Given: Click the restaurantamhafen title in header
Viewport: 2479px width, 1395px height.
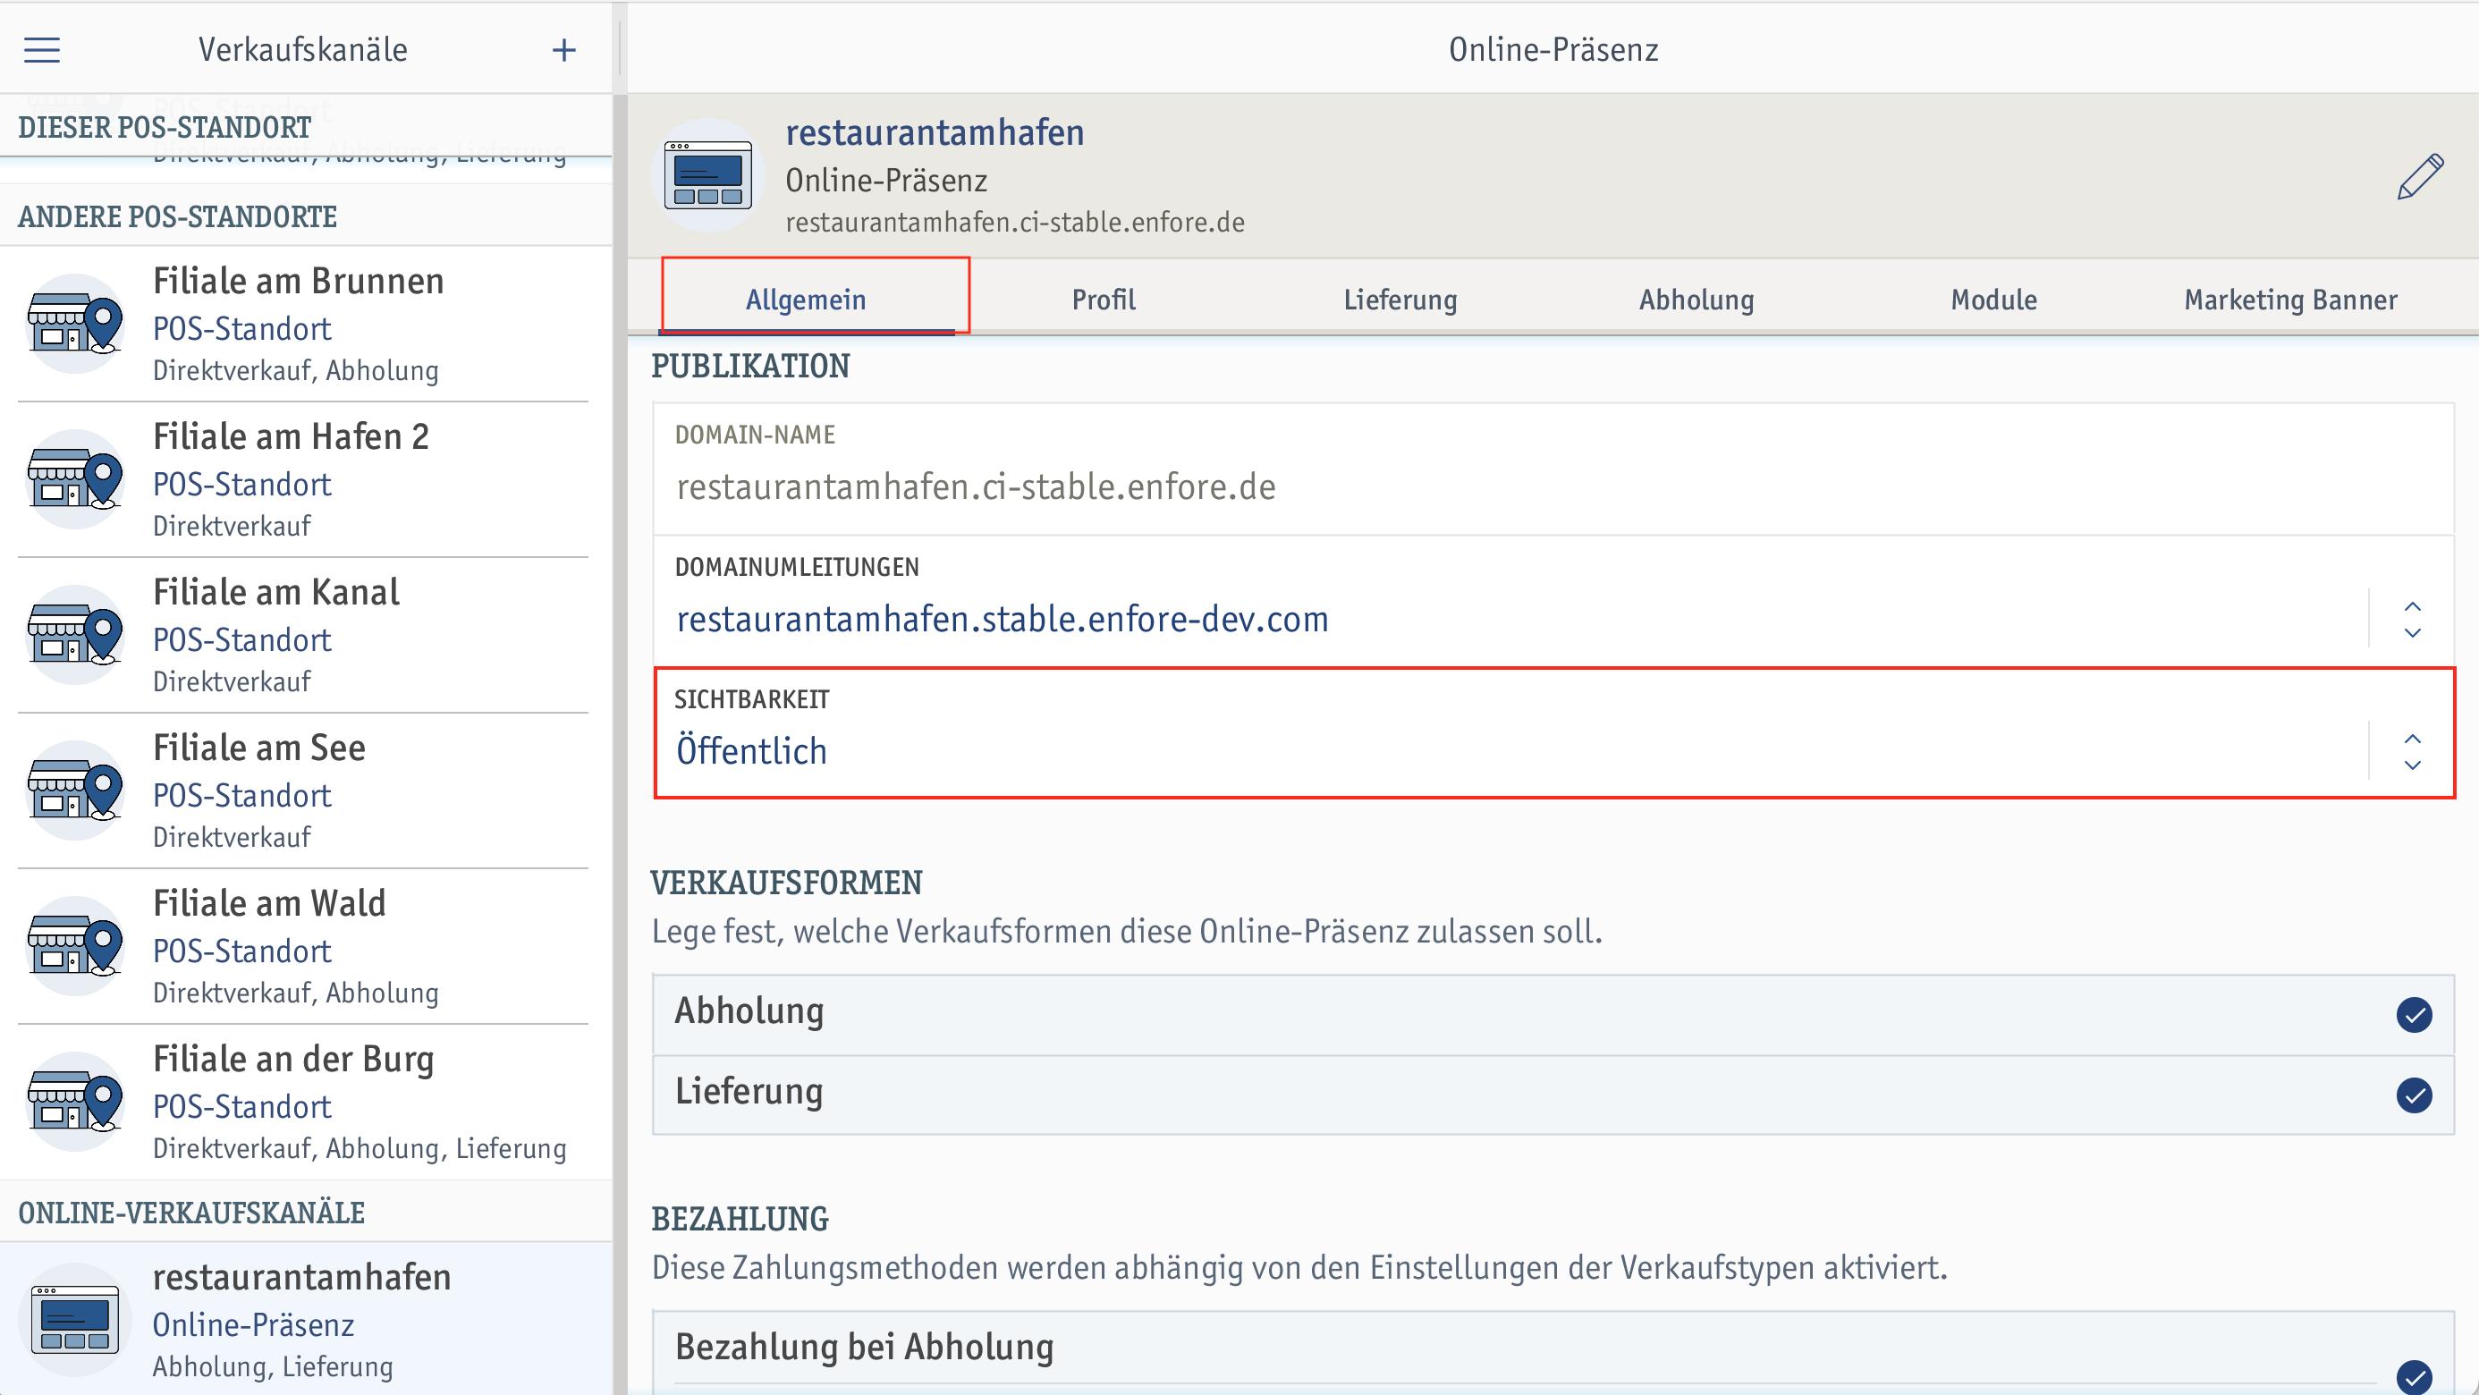Looking at the screenshot, I should pos(935,131).
